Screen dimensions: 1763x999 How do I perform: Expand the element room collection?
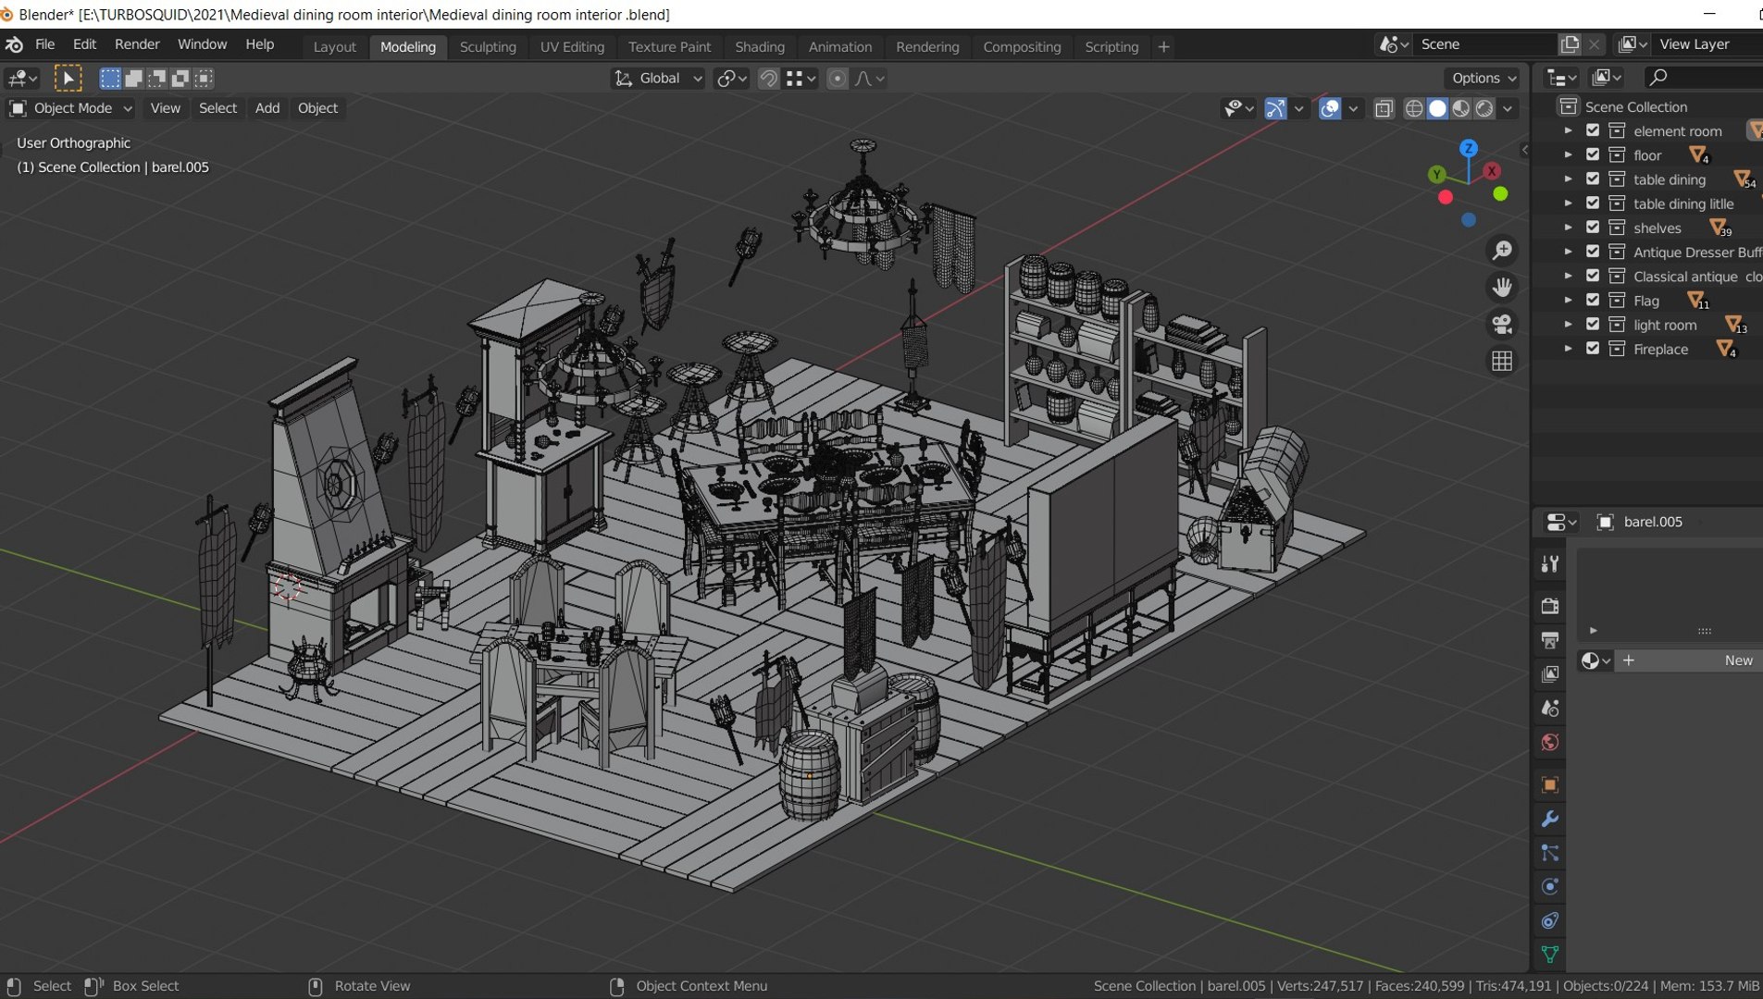(x=1568, y=130)
